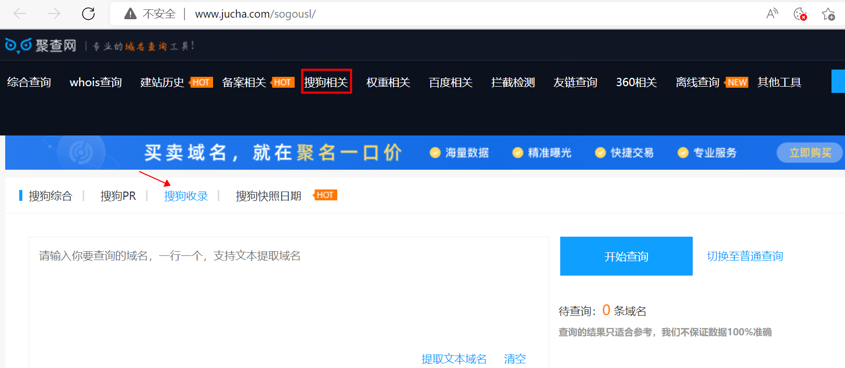Click the blocked cookies icon
845x368 pixels.
[x=800, y=14]
